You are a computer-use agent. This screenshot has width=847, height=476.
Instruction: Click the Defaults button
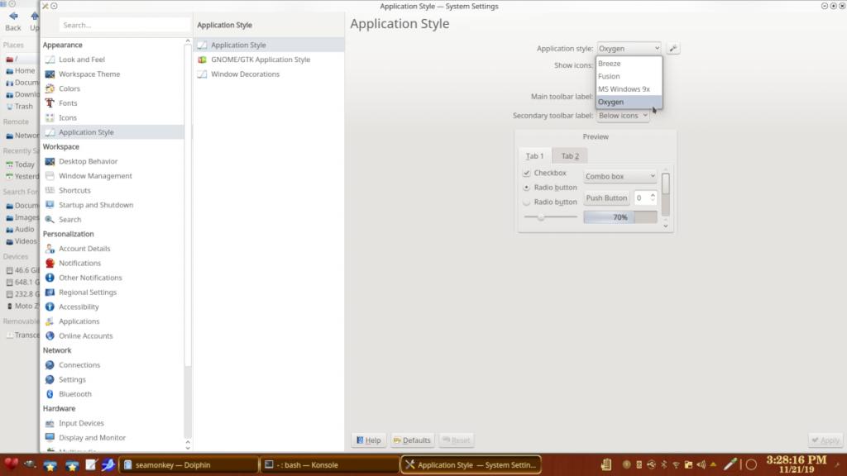pos(413,440)
